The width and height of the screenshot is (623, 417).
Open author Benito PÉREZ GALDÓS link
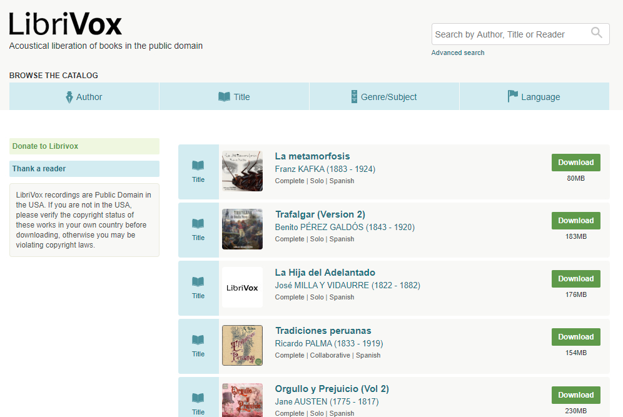[x=345, y=227]
